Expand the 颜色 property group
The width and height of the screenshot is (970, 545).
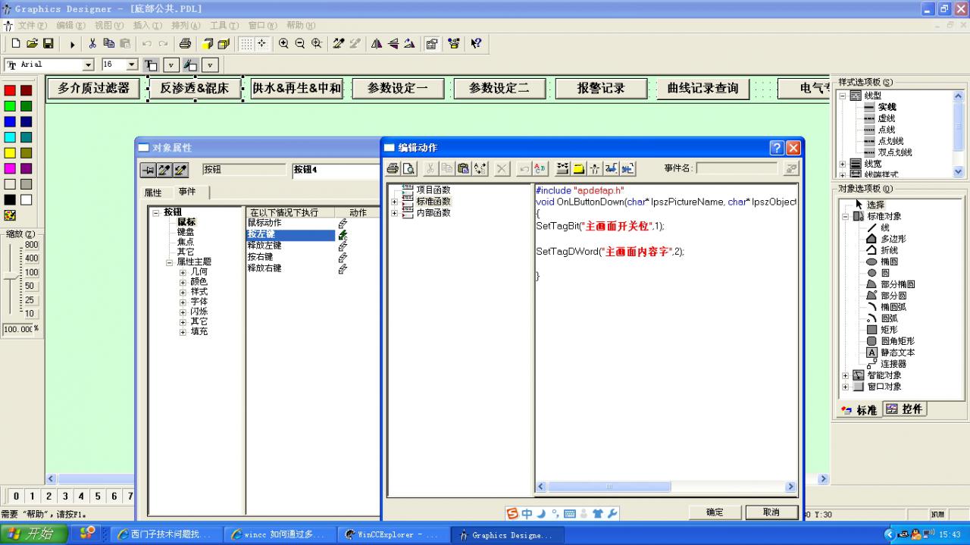[183, 282]
